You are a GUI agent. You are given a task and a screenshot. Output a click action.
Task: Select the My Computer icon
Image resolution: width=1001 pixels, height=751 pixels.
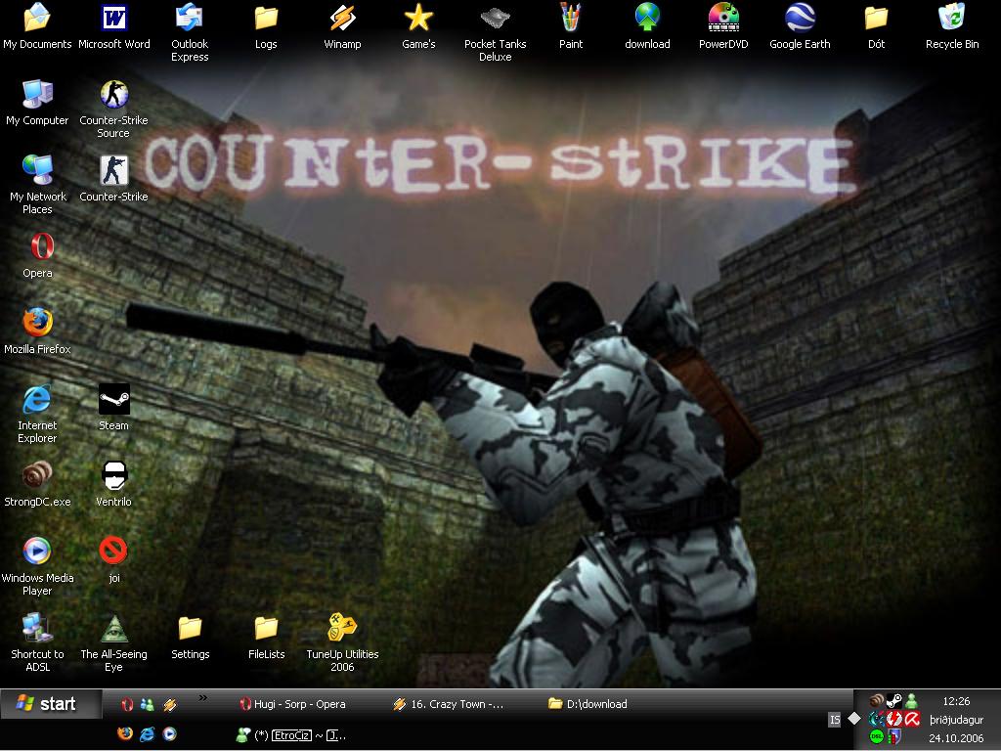pyautogui.click(x=37, y=103)
